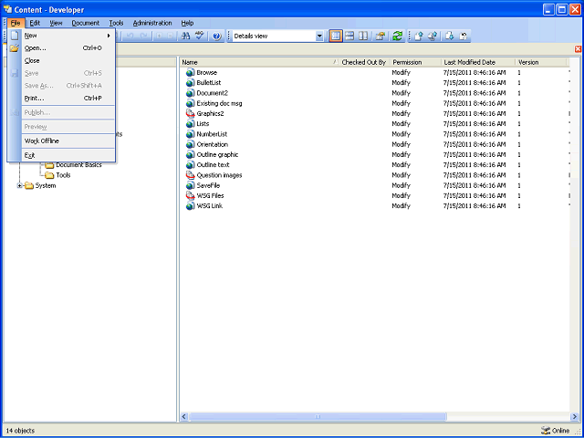Click the green Refresh arrows icon
Viewport: 584px width, 438px height.
(398, 36)
